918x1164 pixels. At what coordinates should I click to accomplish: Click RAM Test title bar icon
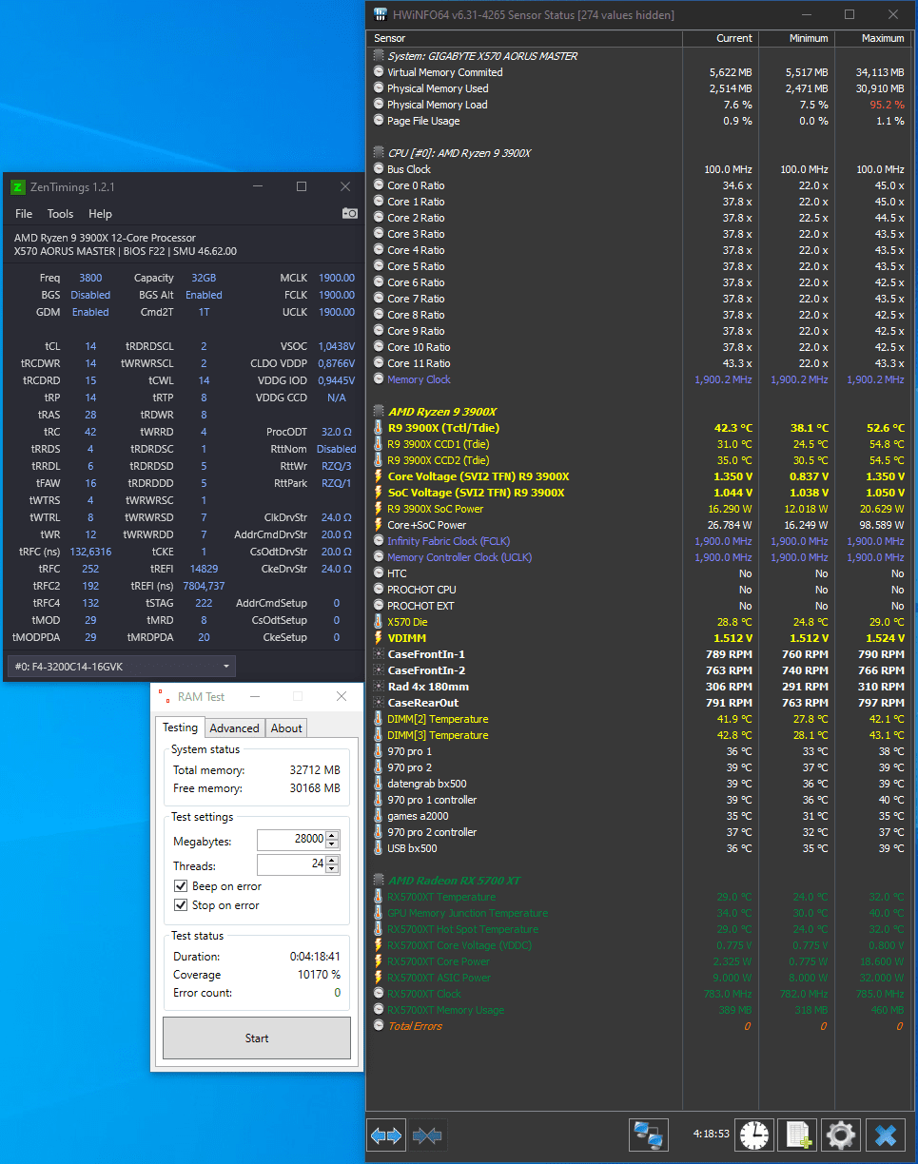pyautogui.click(x=165, y=697)
